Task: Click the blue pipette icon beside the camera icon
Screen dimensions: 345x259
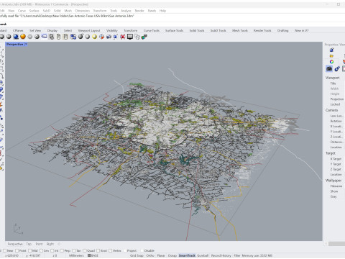Action: 337,68
